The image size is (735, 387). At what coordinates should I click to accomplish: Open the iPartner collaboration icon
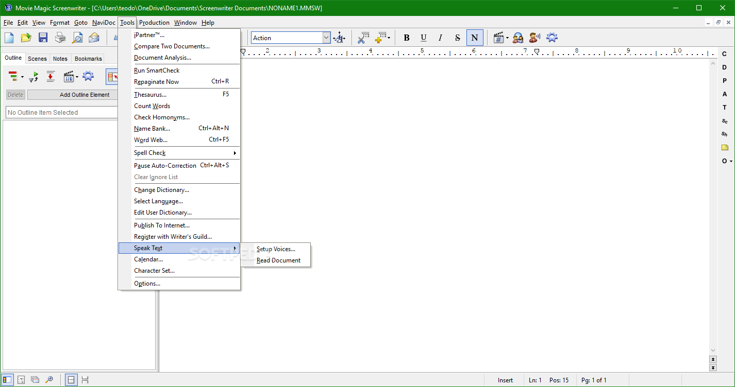click(x=517, y=38)
